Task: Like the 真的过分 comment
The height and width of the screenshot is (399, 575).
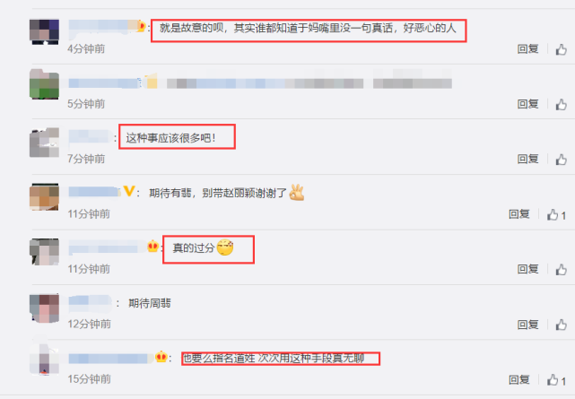Action: (561, 270)
